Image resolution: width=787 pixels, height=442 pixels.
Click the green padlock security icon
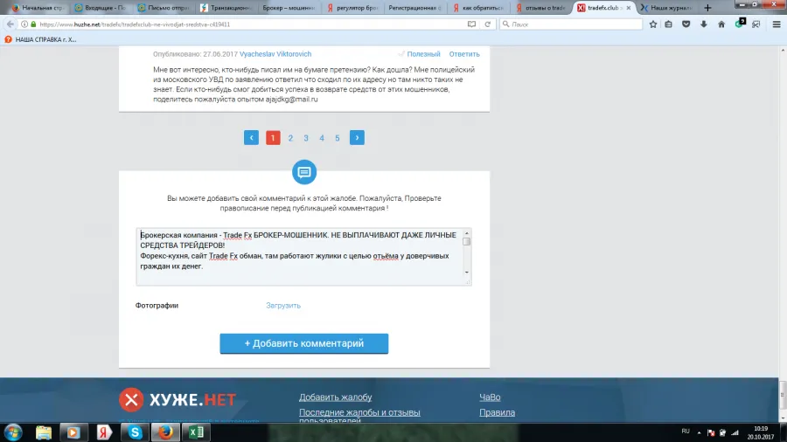[x=33, y=24]
